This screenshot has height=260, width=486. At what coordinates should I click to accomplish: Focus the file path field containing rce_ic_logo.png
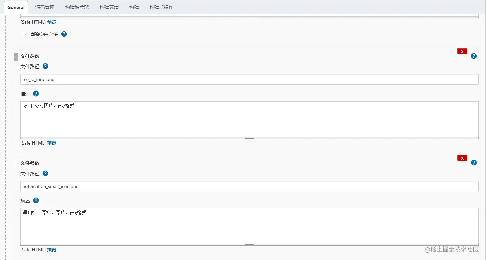[249, 79]
